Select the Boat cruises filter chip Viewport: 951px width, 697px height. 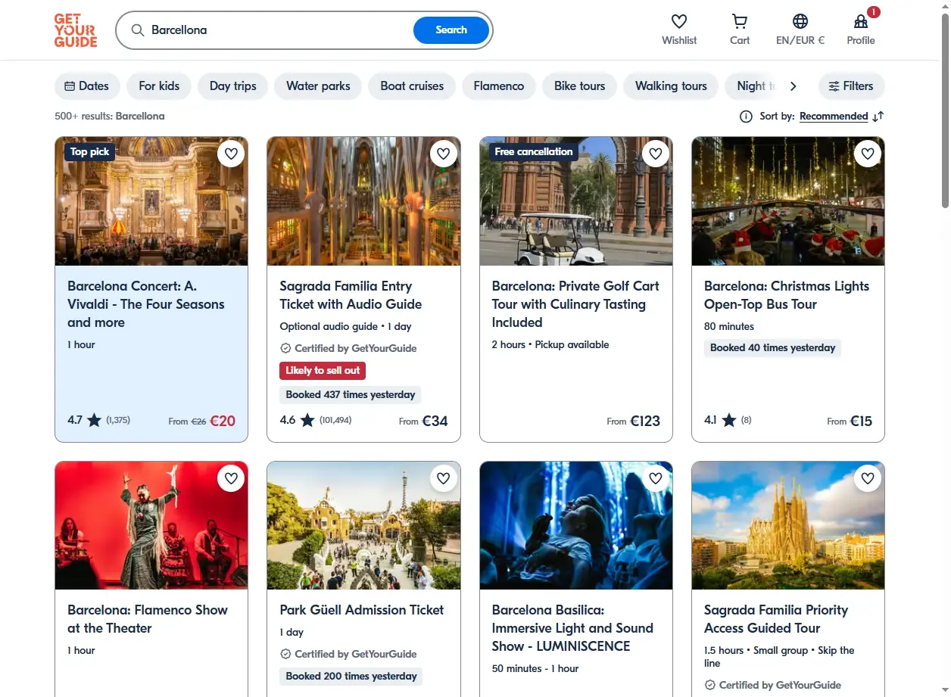[x=412, y=86]
